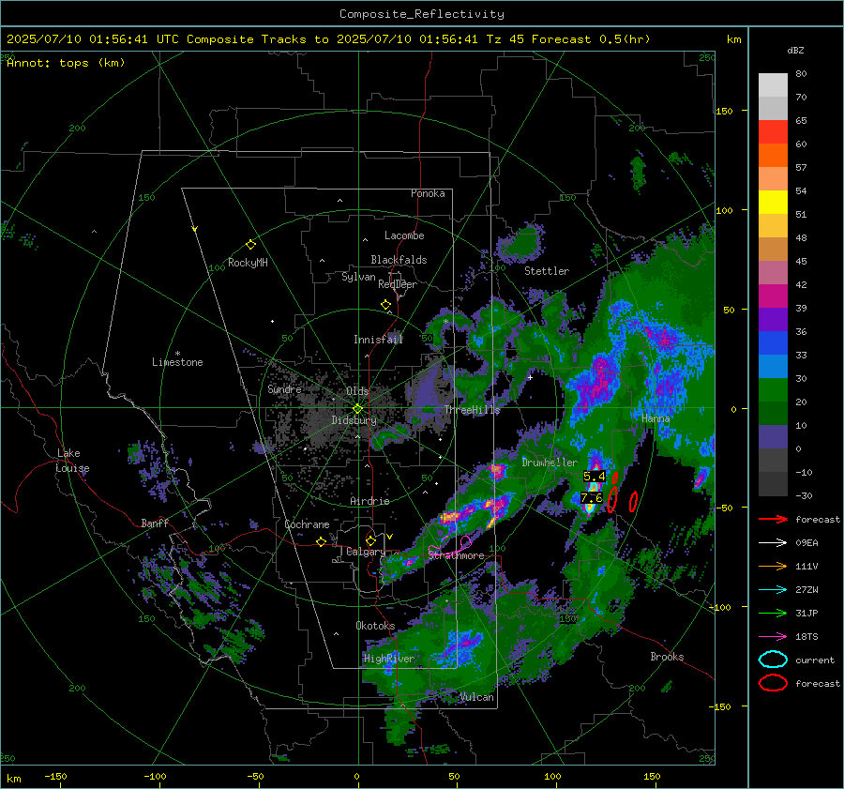
Task: Click the Airdrie city label
Action: [x=369, y=501]
